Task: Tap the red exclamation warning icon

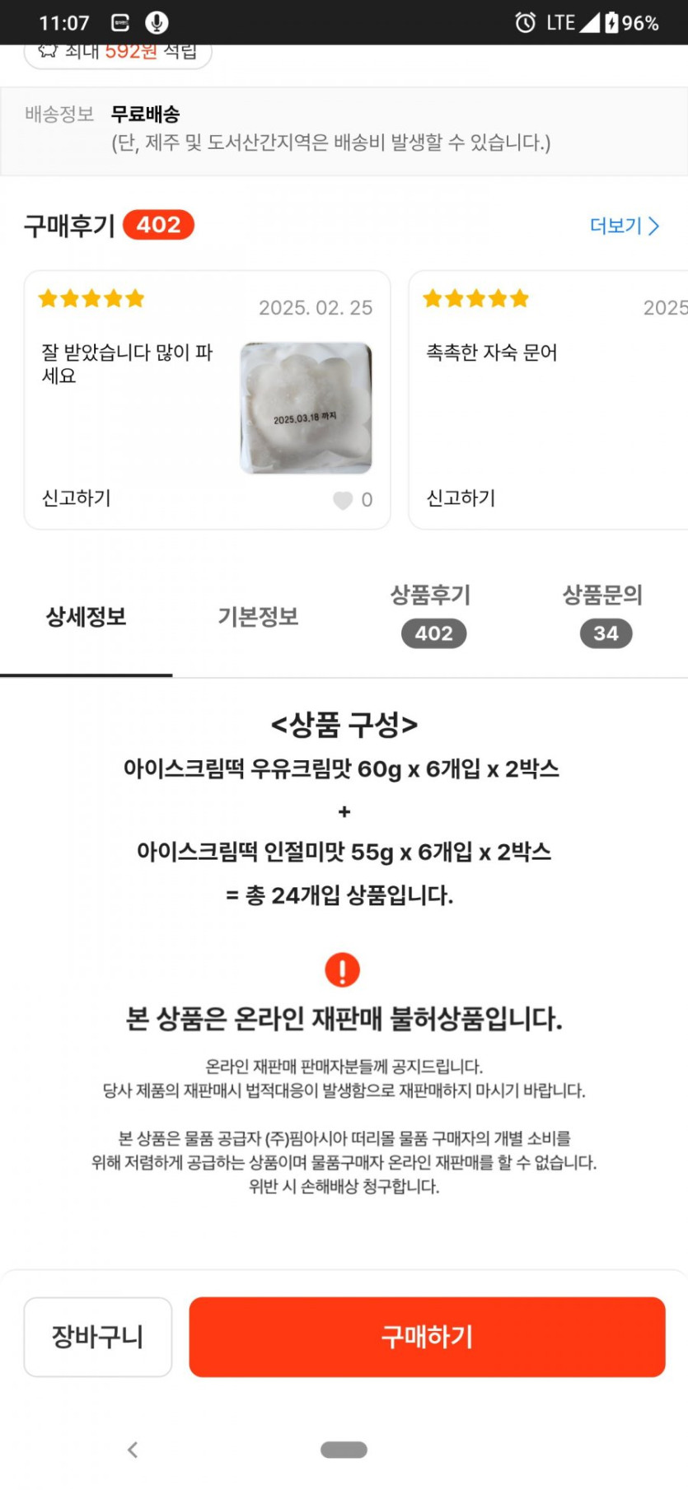Action: tap(343, 969)
